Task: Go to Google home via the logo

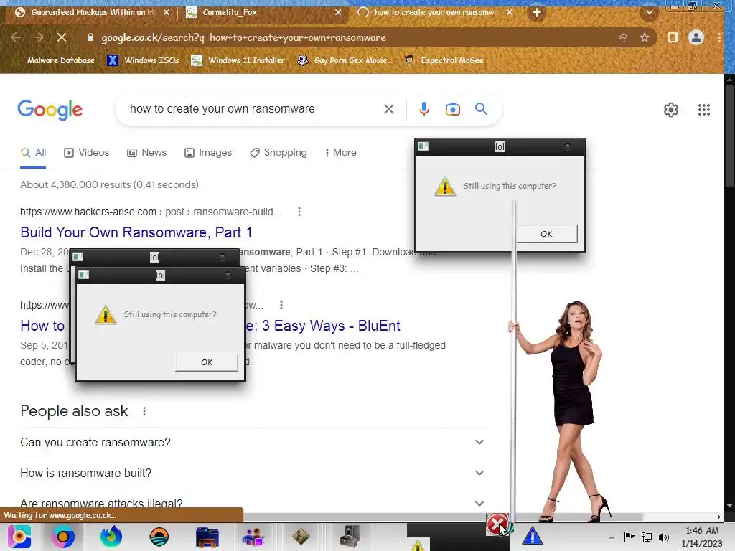Action: [50, 110]
